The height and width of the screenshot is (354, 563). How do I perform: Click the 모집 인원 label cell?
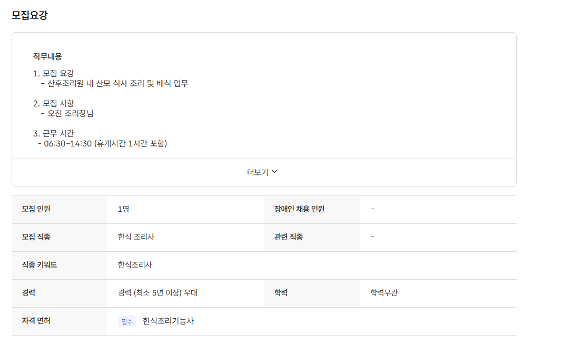coord(36,209)
